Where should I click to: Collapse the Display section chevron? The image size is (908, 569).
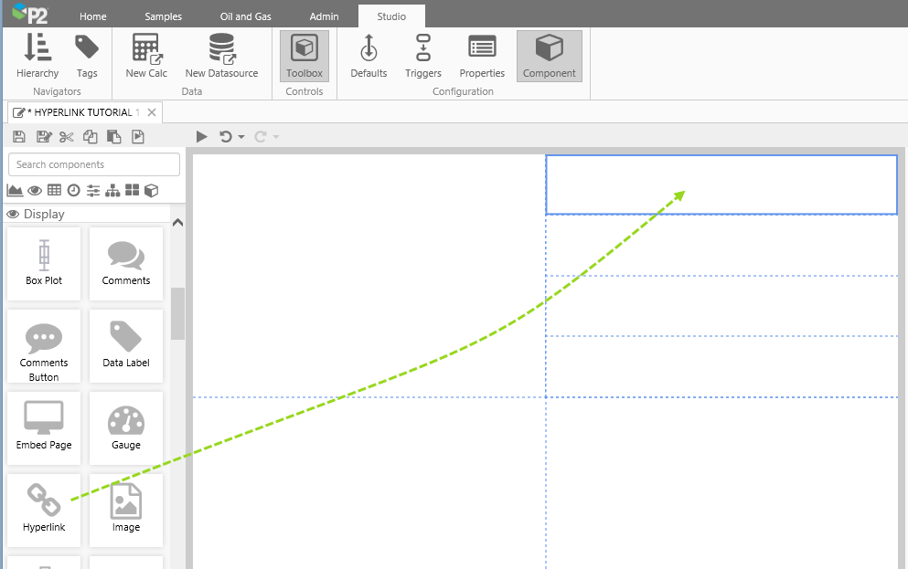tap(177, 222)
